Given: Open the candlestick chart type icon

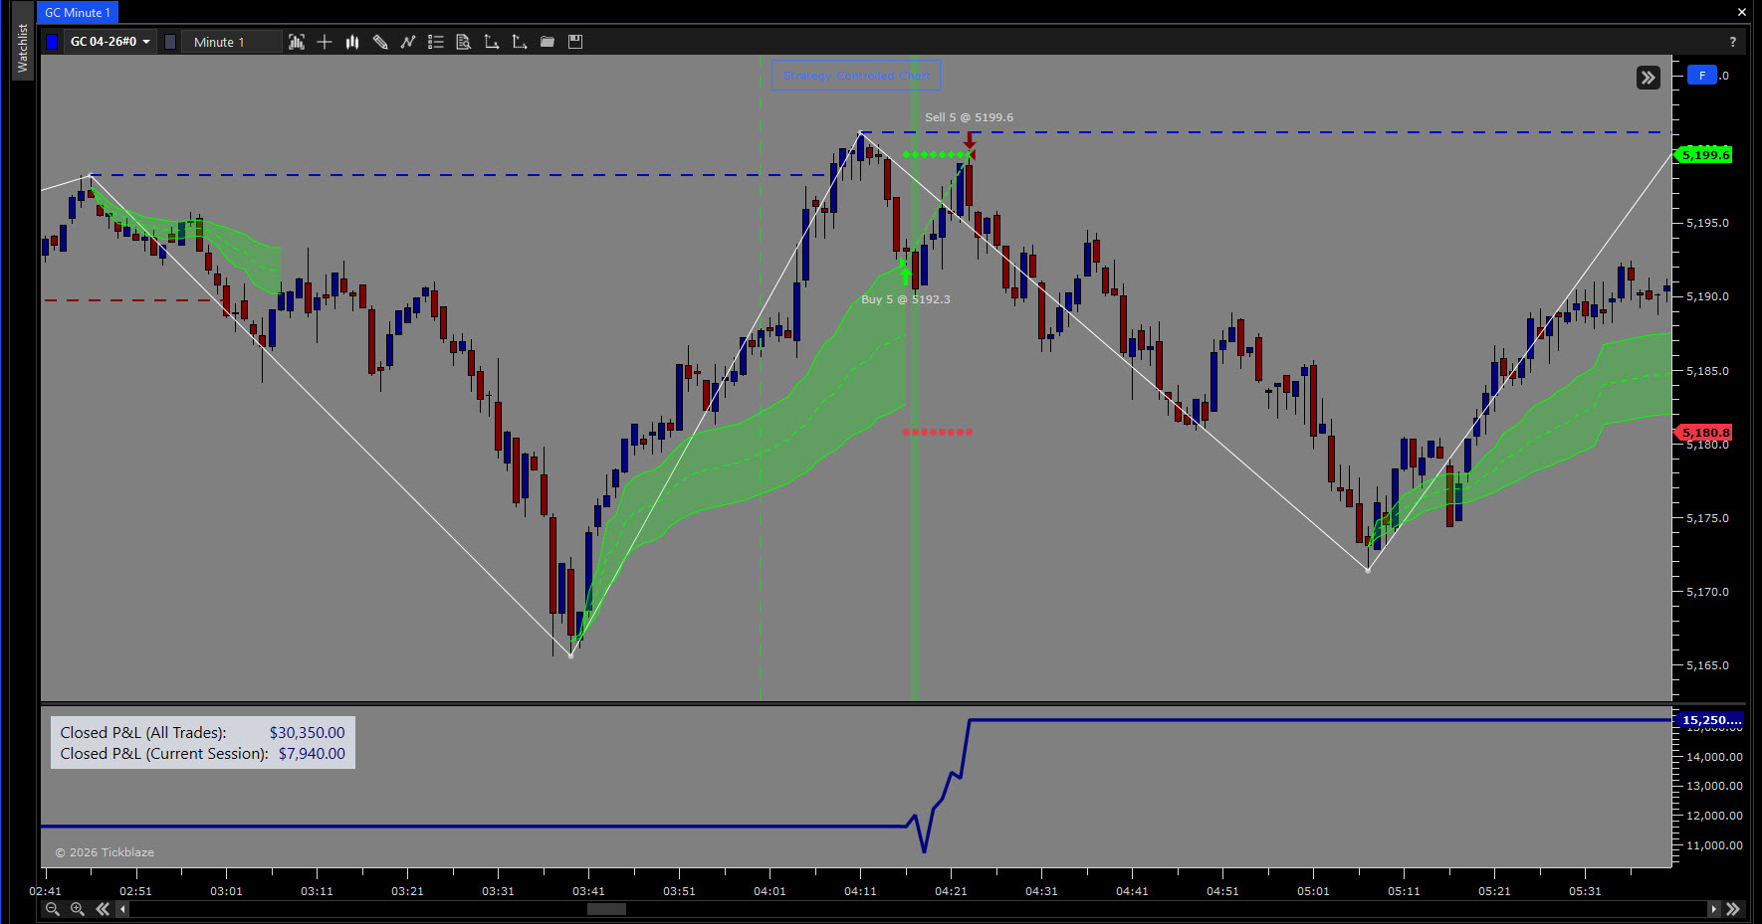Looking at the screenshot, I should coord(352,42).
